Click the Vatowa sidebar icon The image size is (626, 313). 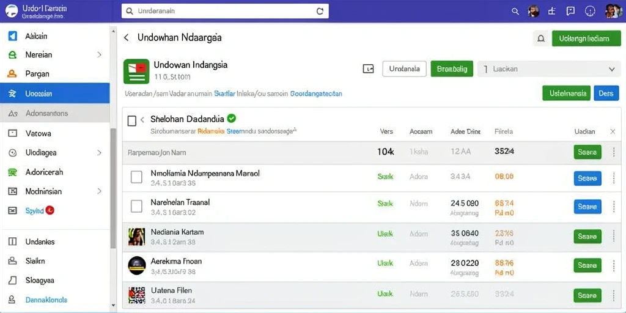[x=13, y=133]
